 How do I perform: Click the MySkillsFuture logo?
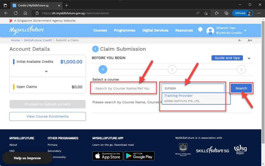(x=26, y=30)
